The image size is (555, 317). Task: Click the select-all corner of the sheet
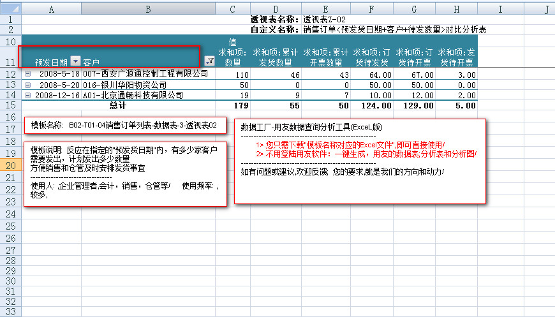(x=10, y=8)
